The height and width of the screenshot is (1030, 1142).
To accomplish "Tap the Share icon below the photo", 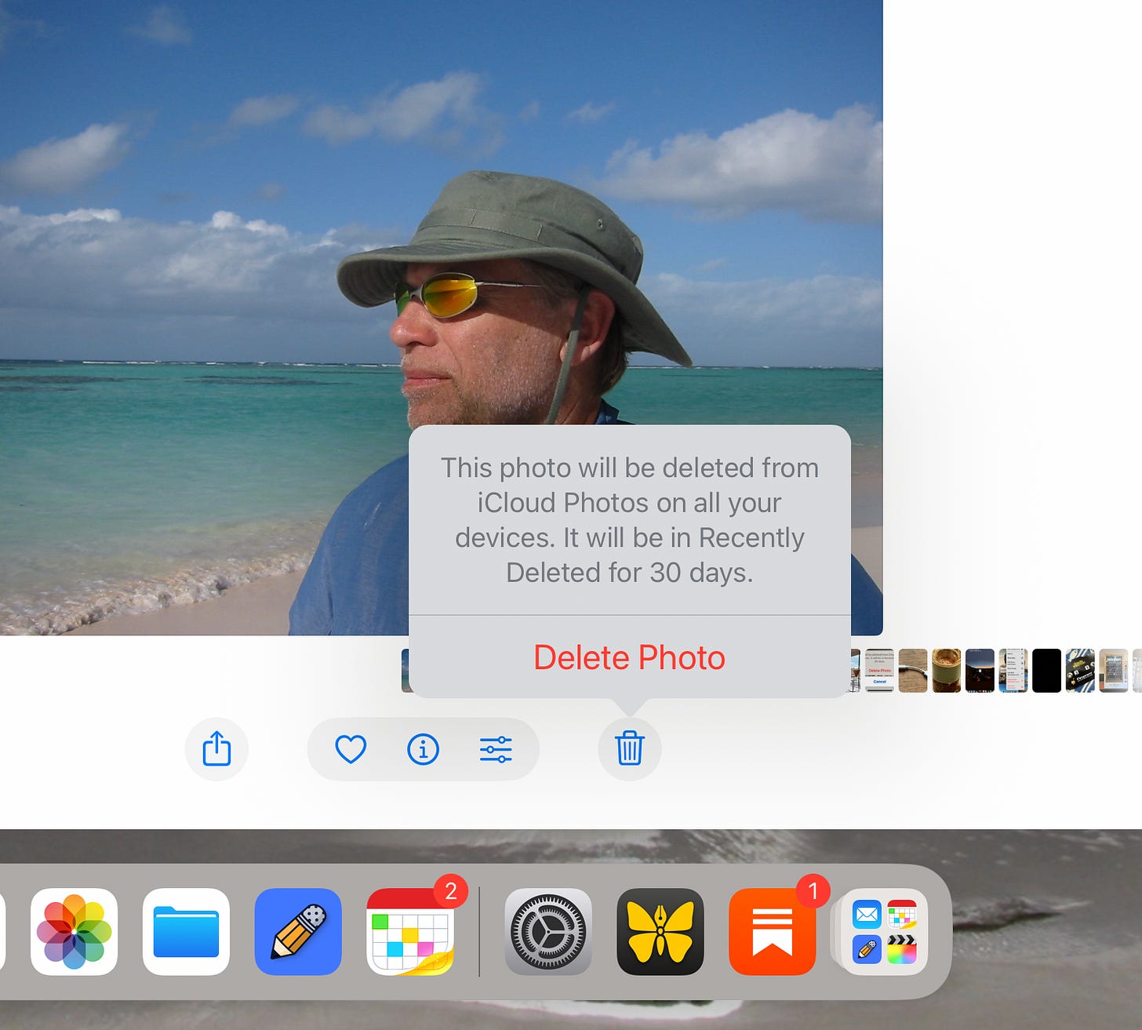I will pos(216,749).
